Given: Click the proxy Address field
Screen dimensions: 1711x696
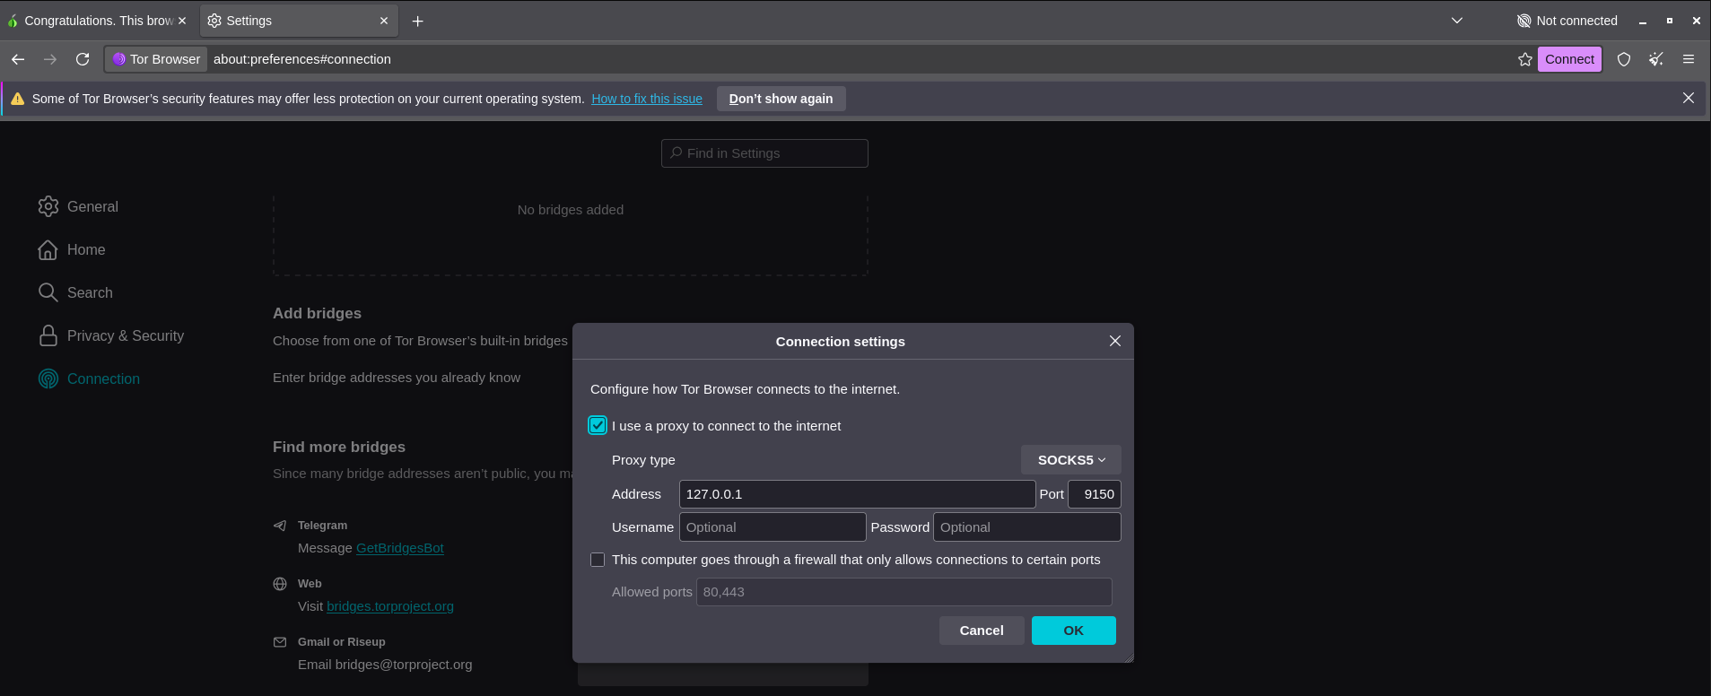Looking at the screenshot, I should [858, 494].
